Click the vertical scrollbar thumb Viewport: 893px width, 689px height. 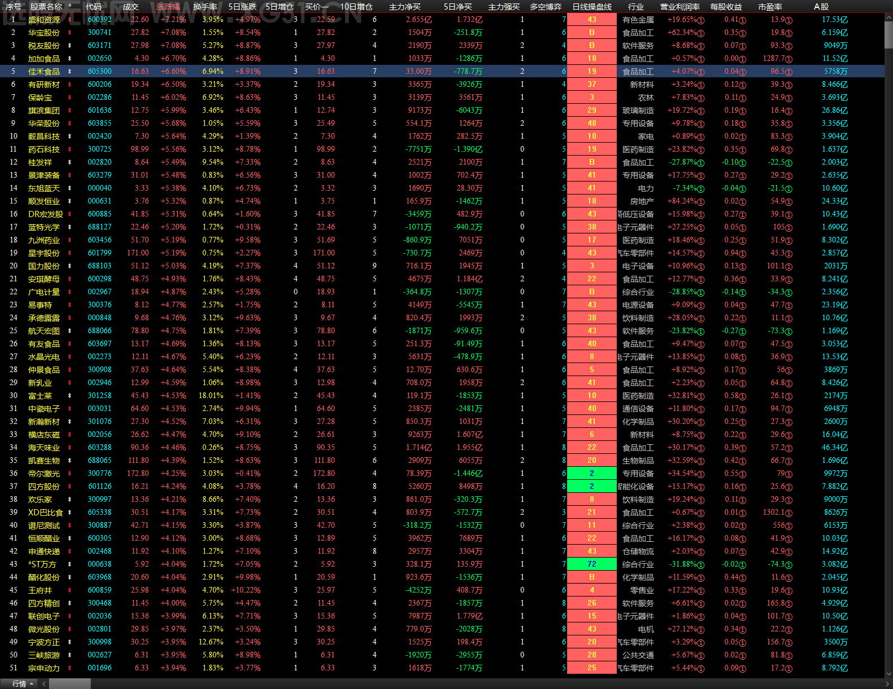[x=888, y=36]
